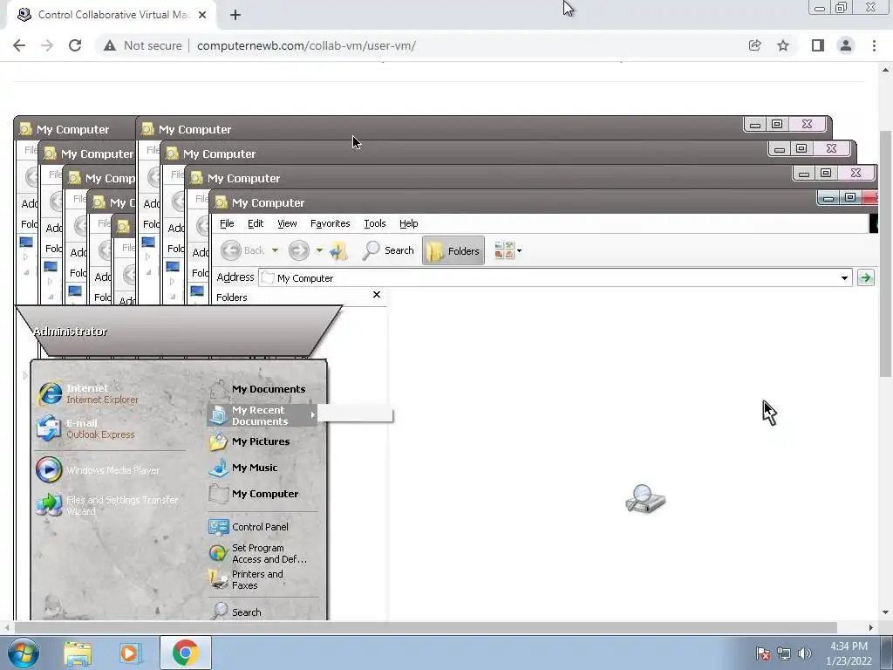This screenshot has height=670, width=893.
Task: Close the Control Collaborative Virtual Machine tab
Action: pyautogui.click(x=202, y=15)
